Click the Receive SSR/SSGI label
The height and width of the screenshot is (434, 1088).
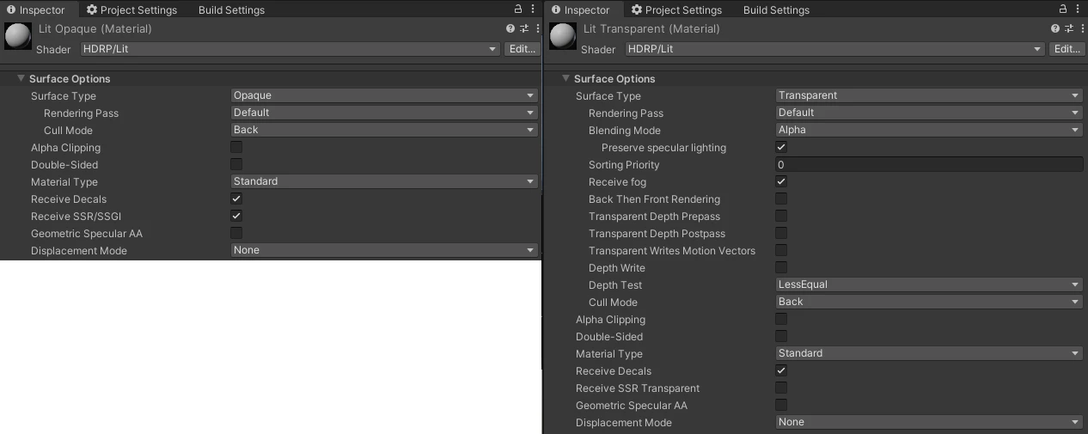click(x=76, y=216)
